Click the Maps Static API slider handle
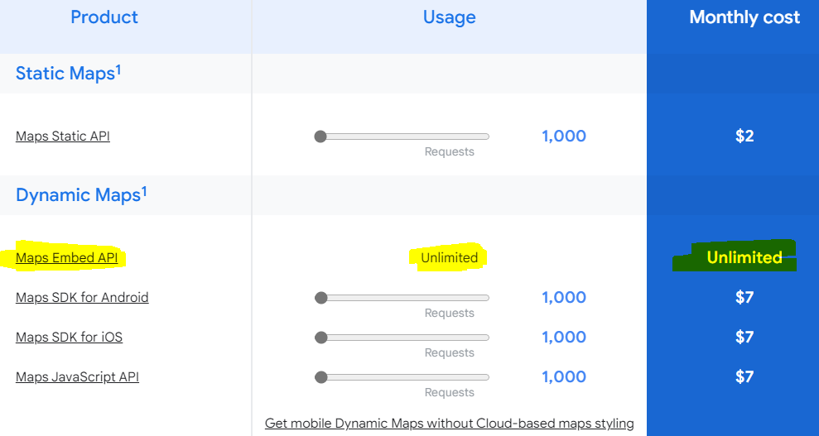 pos(320,137)
